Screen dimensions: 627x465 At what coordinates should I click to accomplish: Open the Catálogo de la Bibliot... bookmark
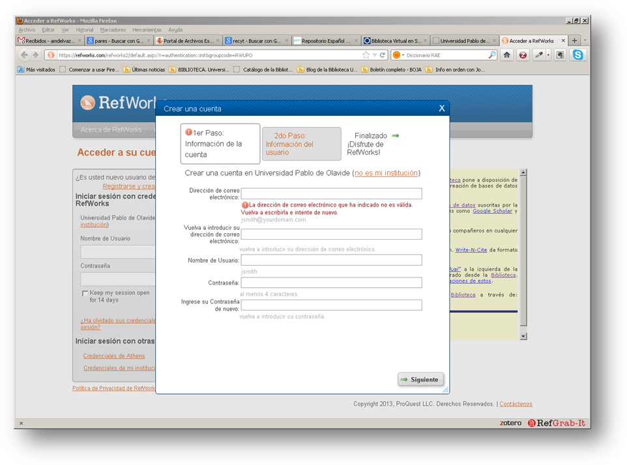pos(263,70)
